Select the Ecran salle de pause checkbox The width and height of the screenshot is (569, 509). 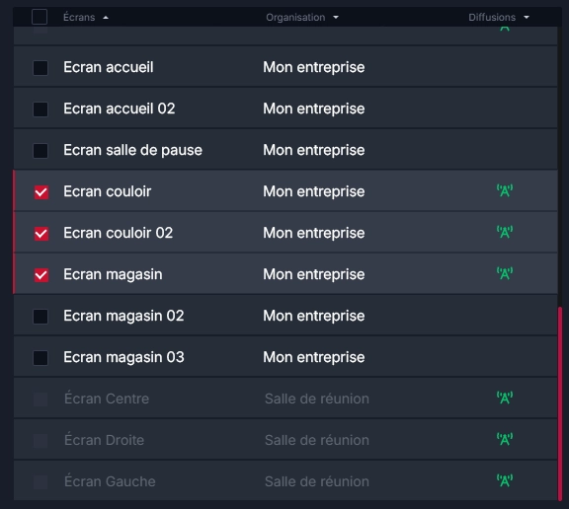tap(41, 151)
